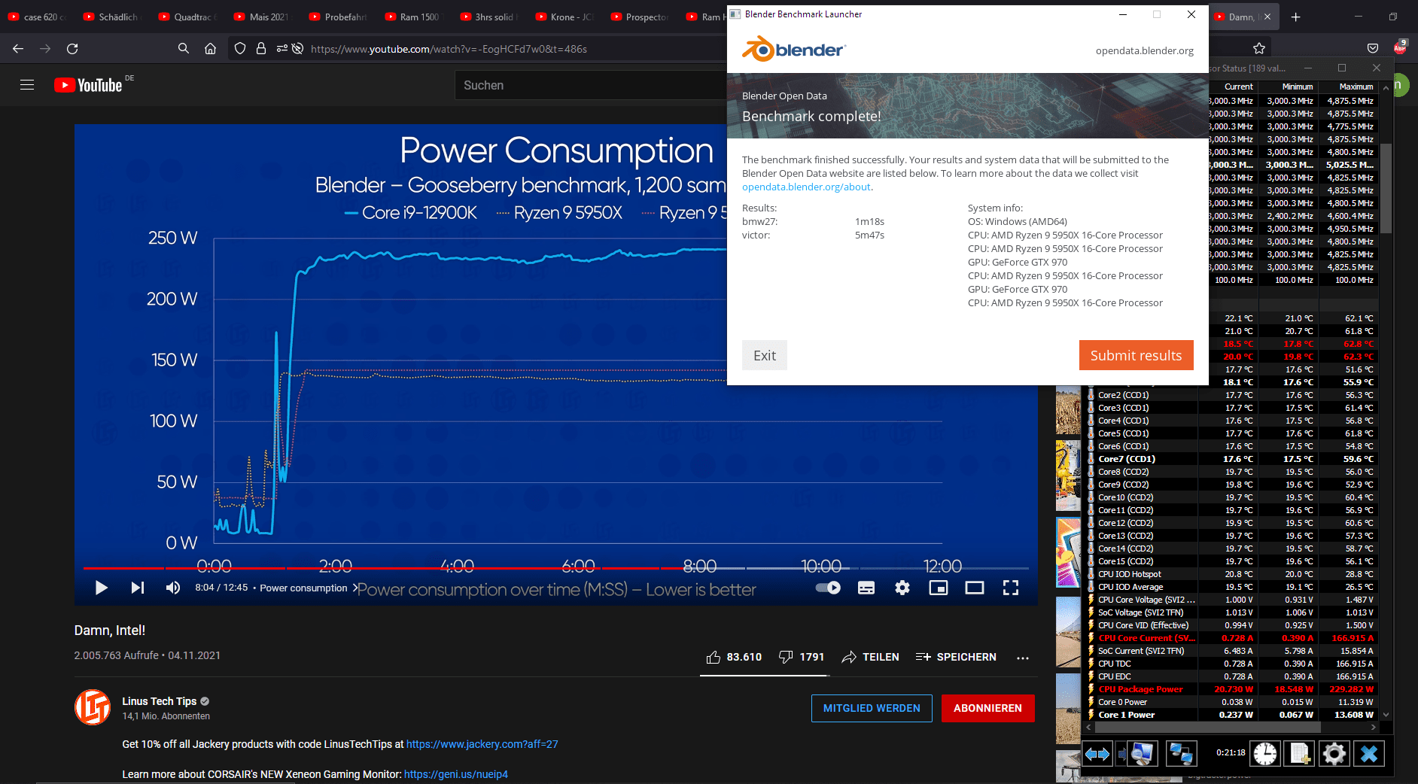
Task: Go to the browser home page
Action: coord(211,49)
